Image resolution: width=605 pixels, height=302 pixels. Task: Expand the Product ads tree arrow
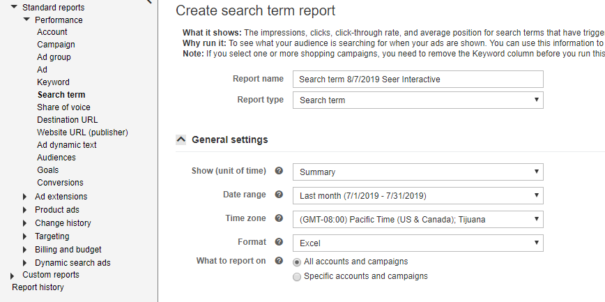25,210
